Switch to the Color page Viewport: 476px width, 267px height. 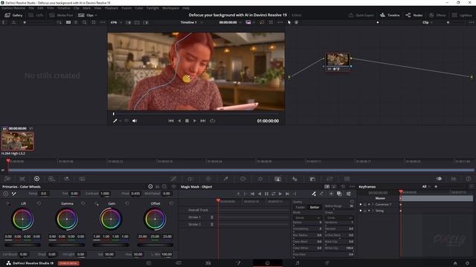tap(268, 263)
